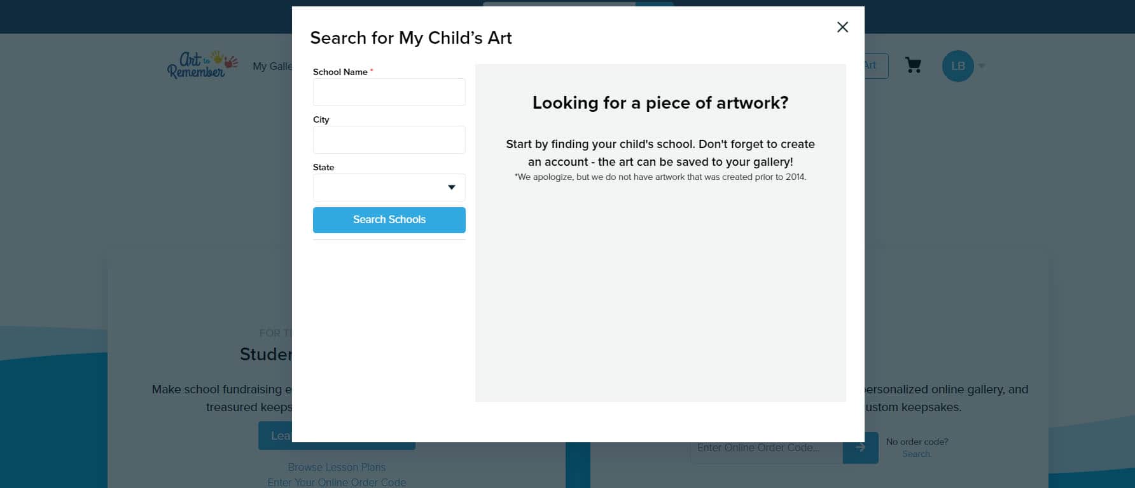
Task: Open the Browse Lesson Plans link
Action: [337, 467]
